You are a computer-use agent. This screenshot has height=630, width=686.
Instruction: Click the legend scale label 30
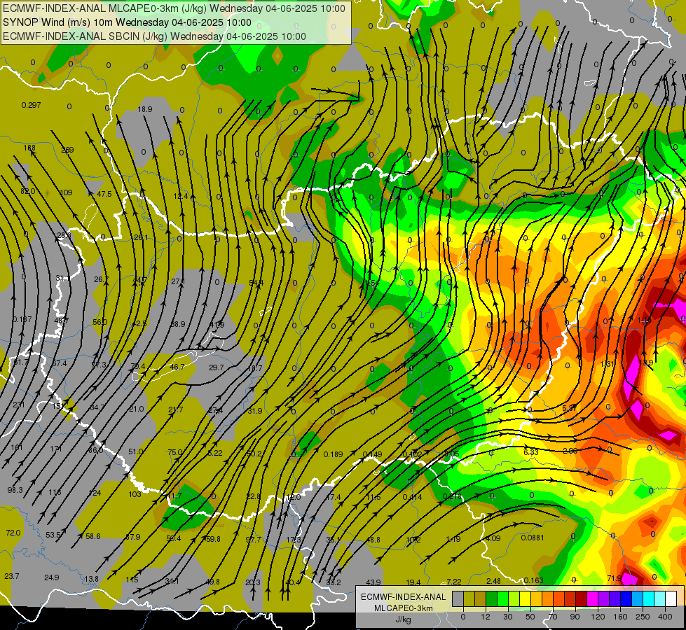[x=508, y=617]
